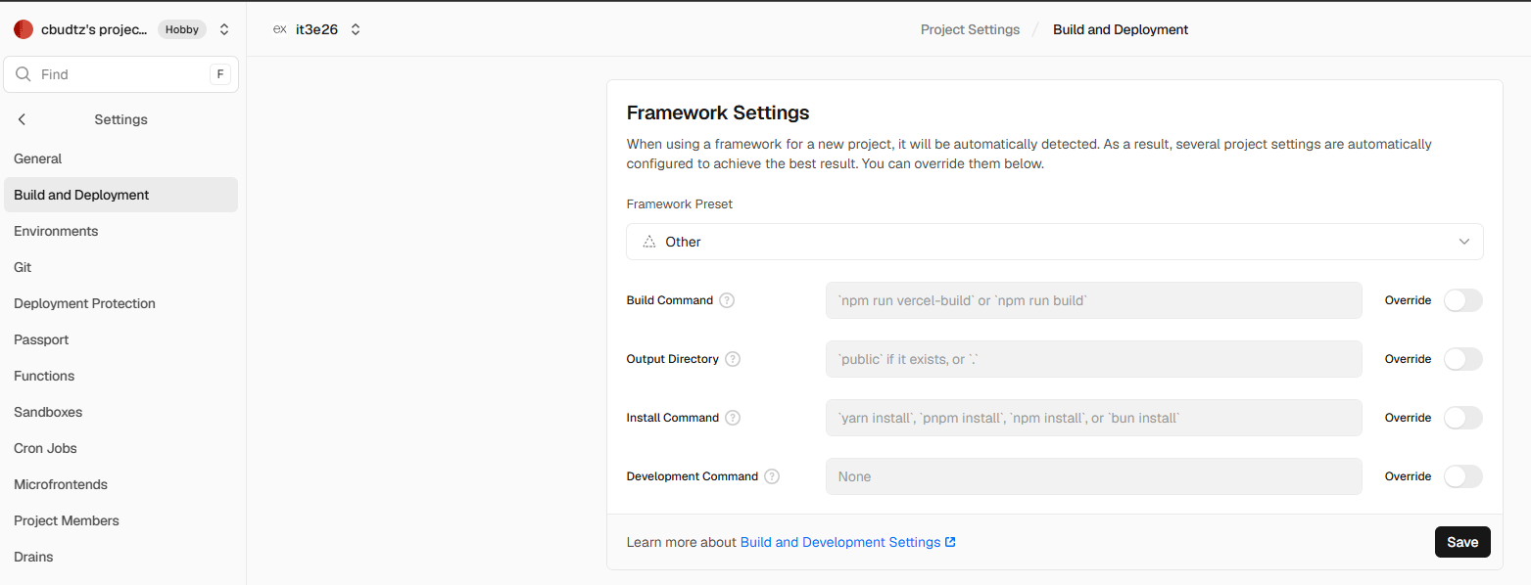Viewport: 1531px width, 585px height.
Task: Open Drains settings
Action: tap(121, 557)
